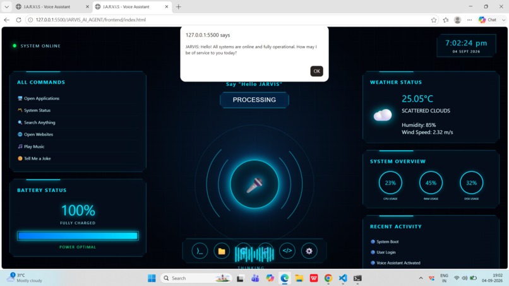The image size is (509, 286).
Task: Open taskbar clock showing 19:02
Action: (493, 278)
